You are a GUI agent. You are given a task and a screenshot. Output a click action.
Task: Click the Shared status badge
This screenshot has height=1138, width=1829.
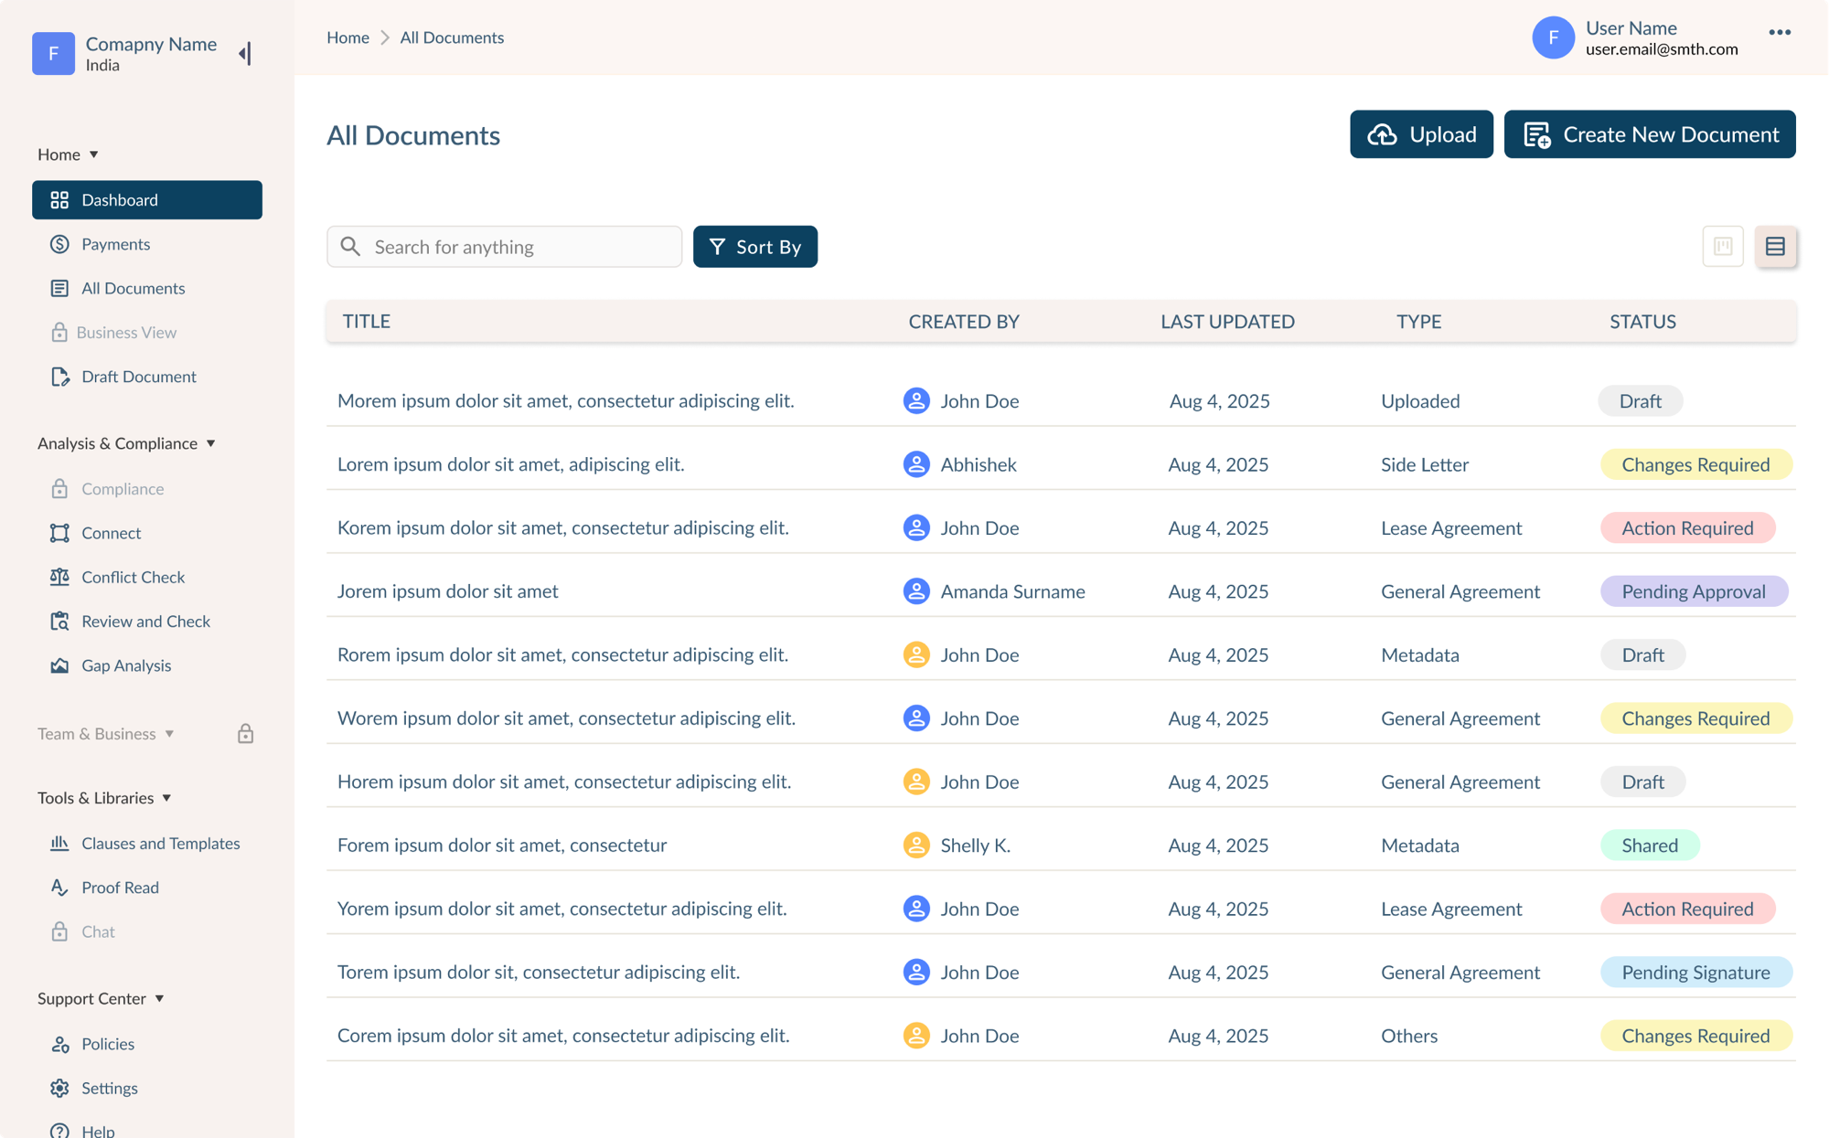1650,845
